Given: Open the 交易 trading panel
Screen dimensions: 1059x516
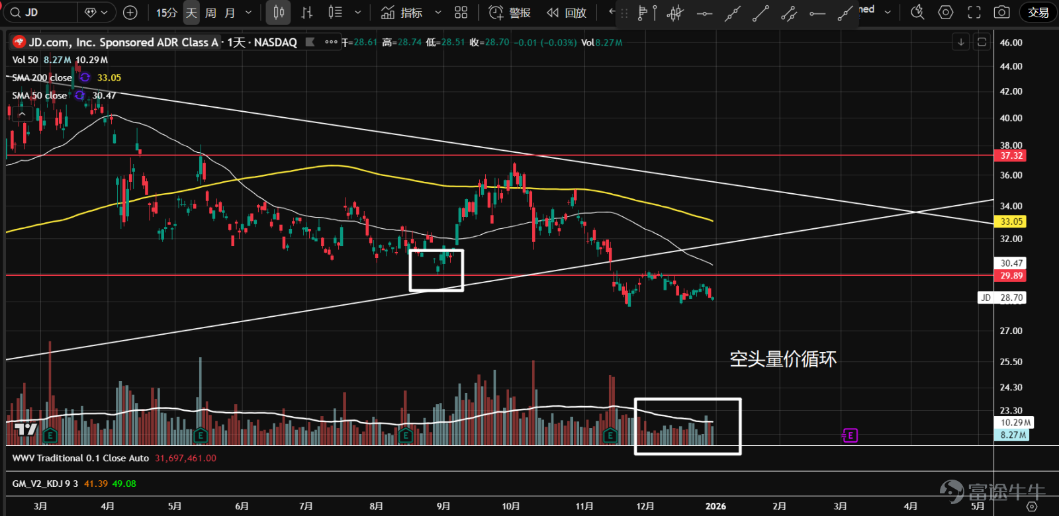Looking at the screenshot, I should [1038, 13].
